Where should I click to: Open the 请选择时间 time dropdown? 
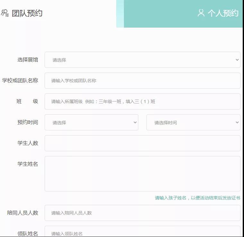click(193, 122)
